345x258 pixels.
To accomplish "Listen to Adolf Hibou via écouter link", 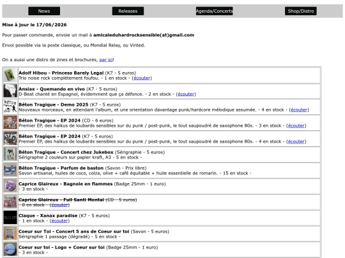I will point(142,78).
